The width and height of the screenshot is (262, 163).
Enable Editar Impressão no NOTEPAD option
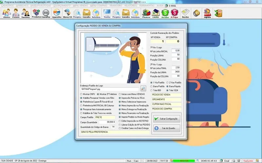coord(120,121)
